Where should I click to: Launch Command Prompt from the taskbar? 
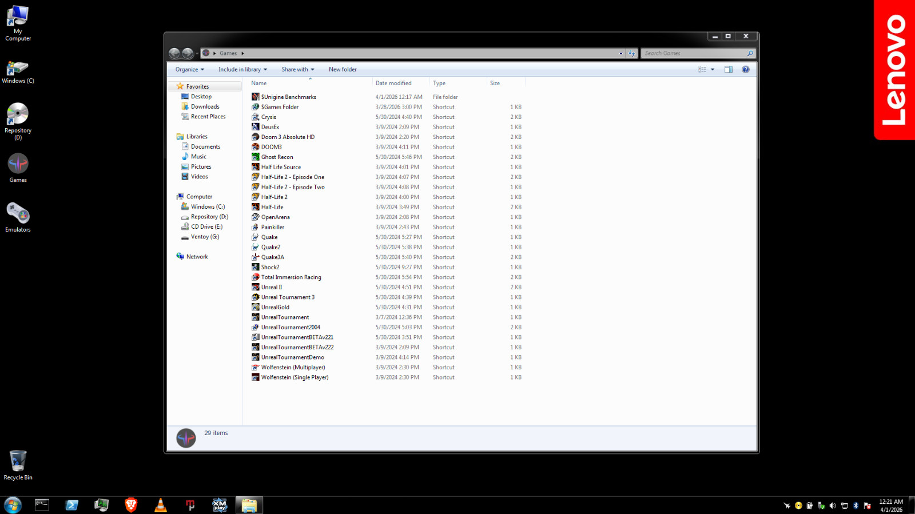tap(42, 505)
